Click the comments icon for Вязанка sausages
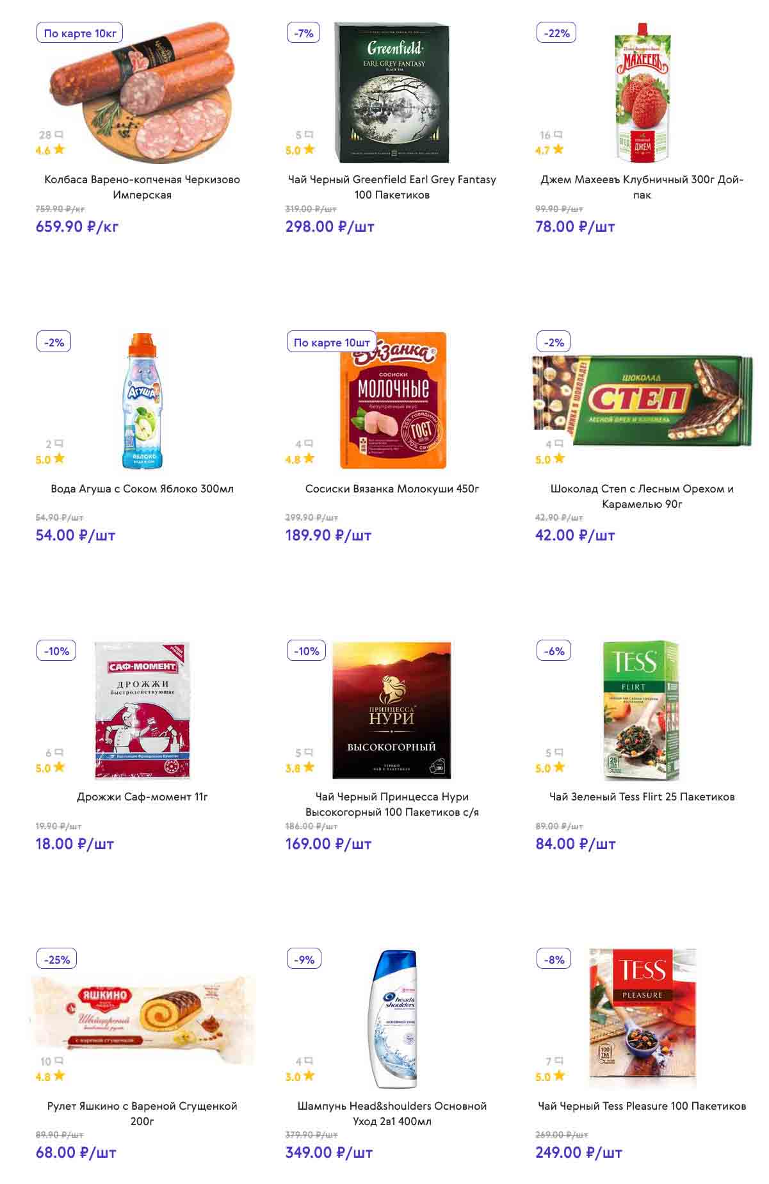Viewport: 769px width, 1184px height. (309, 444)
